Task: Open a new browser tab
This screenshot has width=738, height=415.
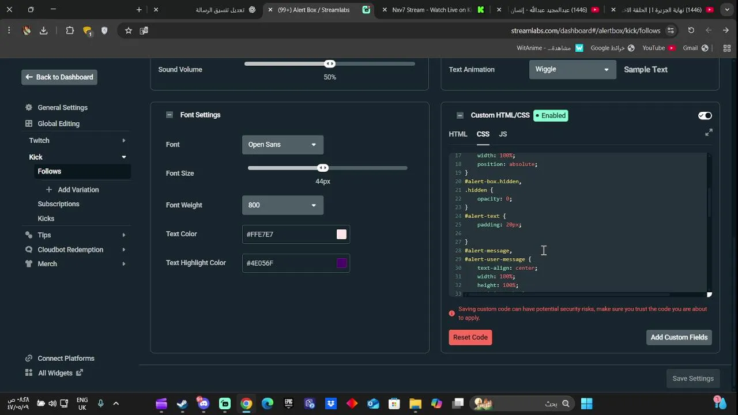Action: pyautogui.click(x=139, y=10)
